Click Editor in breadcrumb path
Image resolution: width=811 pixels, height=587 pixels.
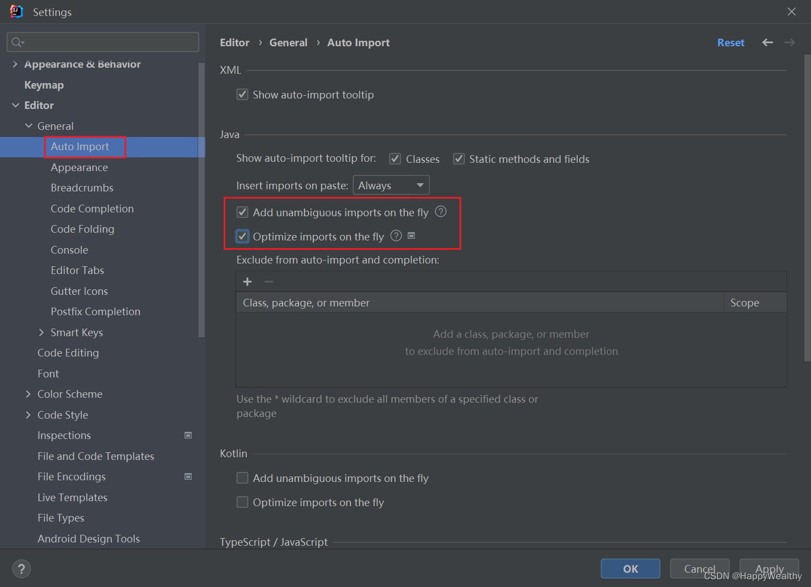pyautogui.click(x=235, y=42)
